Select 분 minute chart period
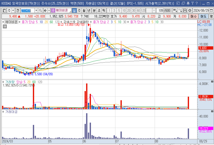 (x=94, y=10)
